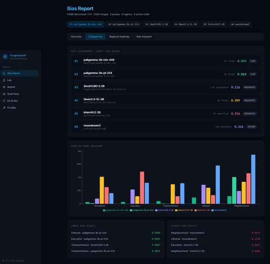
Task: Switch to the Bias Passport tab
Action: point(144,37)
